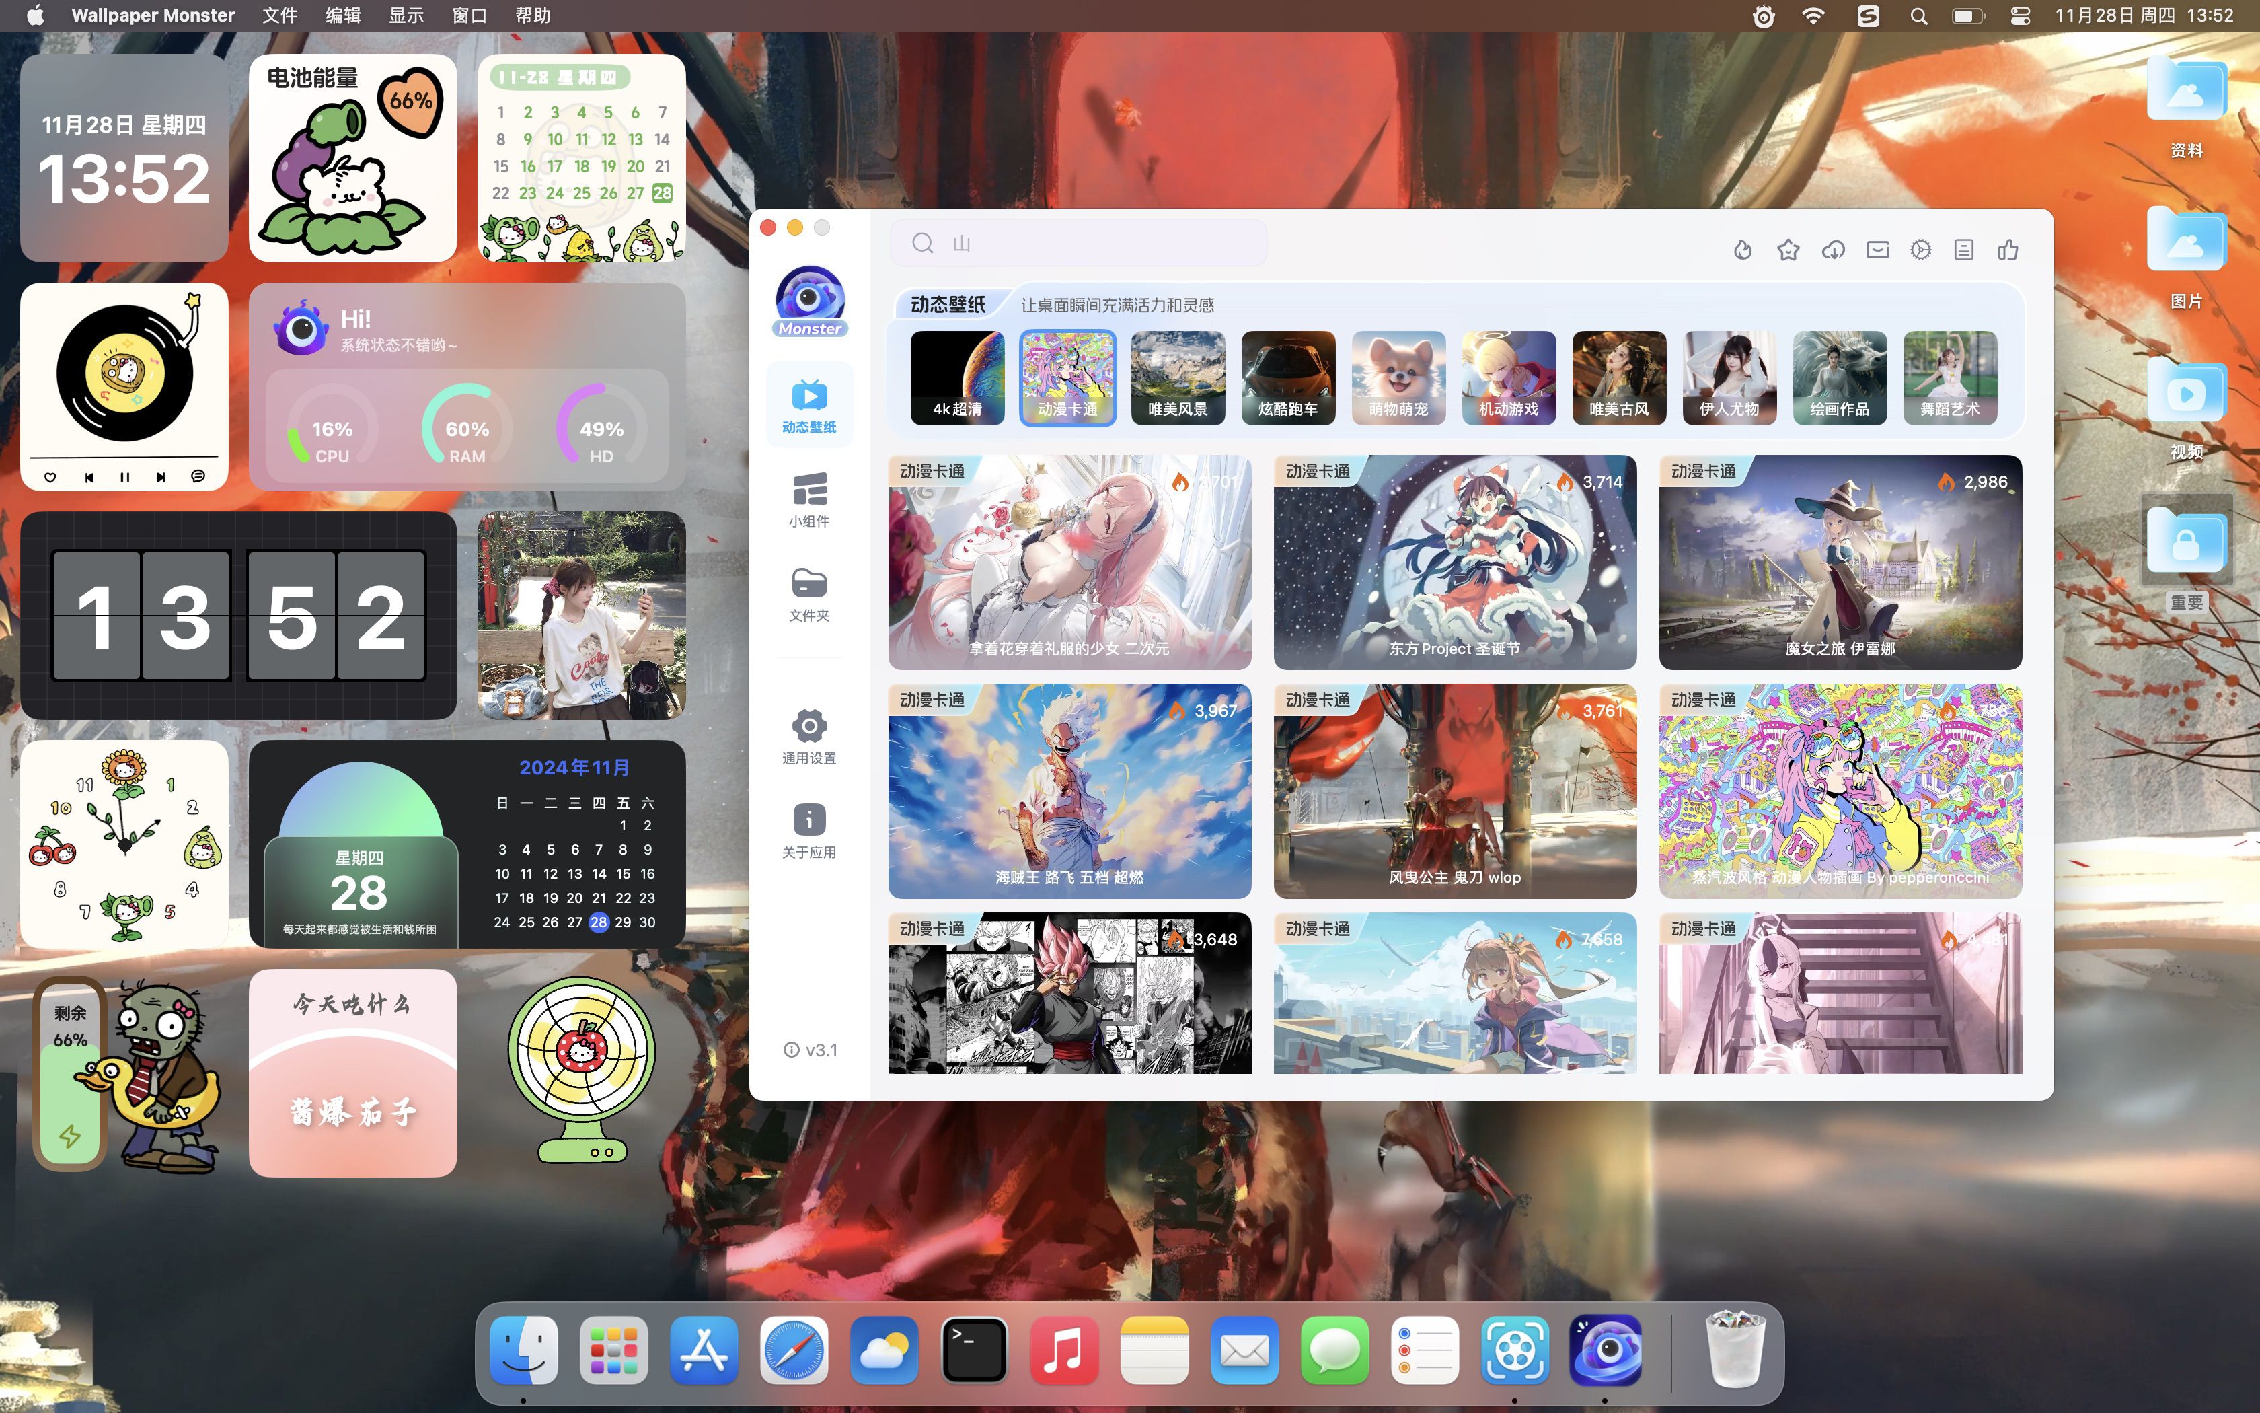Click the document list icon in toolbar
Image resolution: width=2260 pixels, height=1413 pixels.
(x=1964, y=250)
